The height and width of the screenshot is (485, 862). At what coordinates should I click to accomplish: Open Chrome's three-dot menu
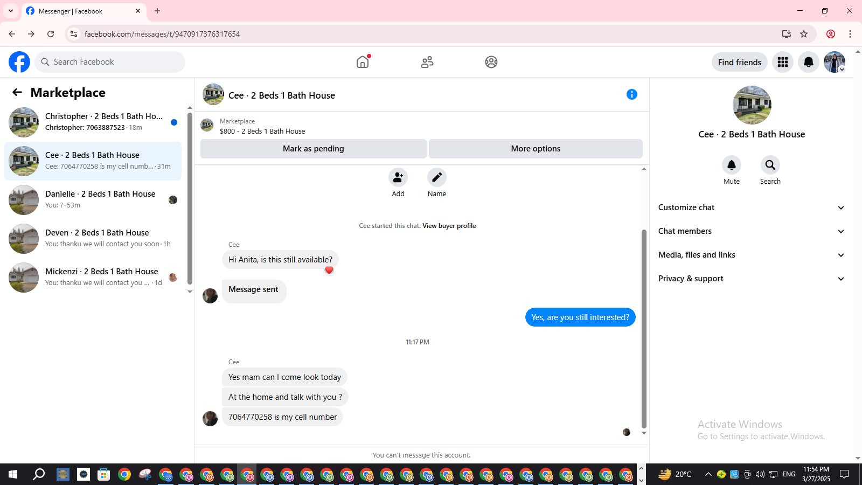tap(850, 34)
